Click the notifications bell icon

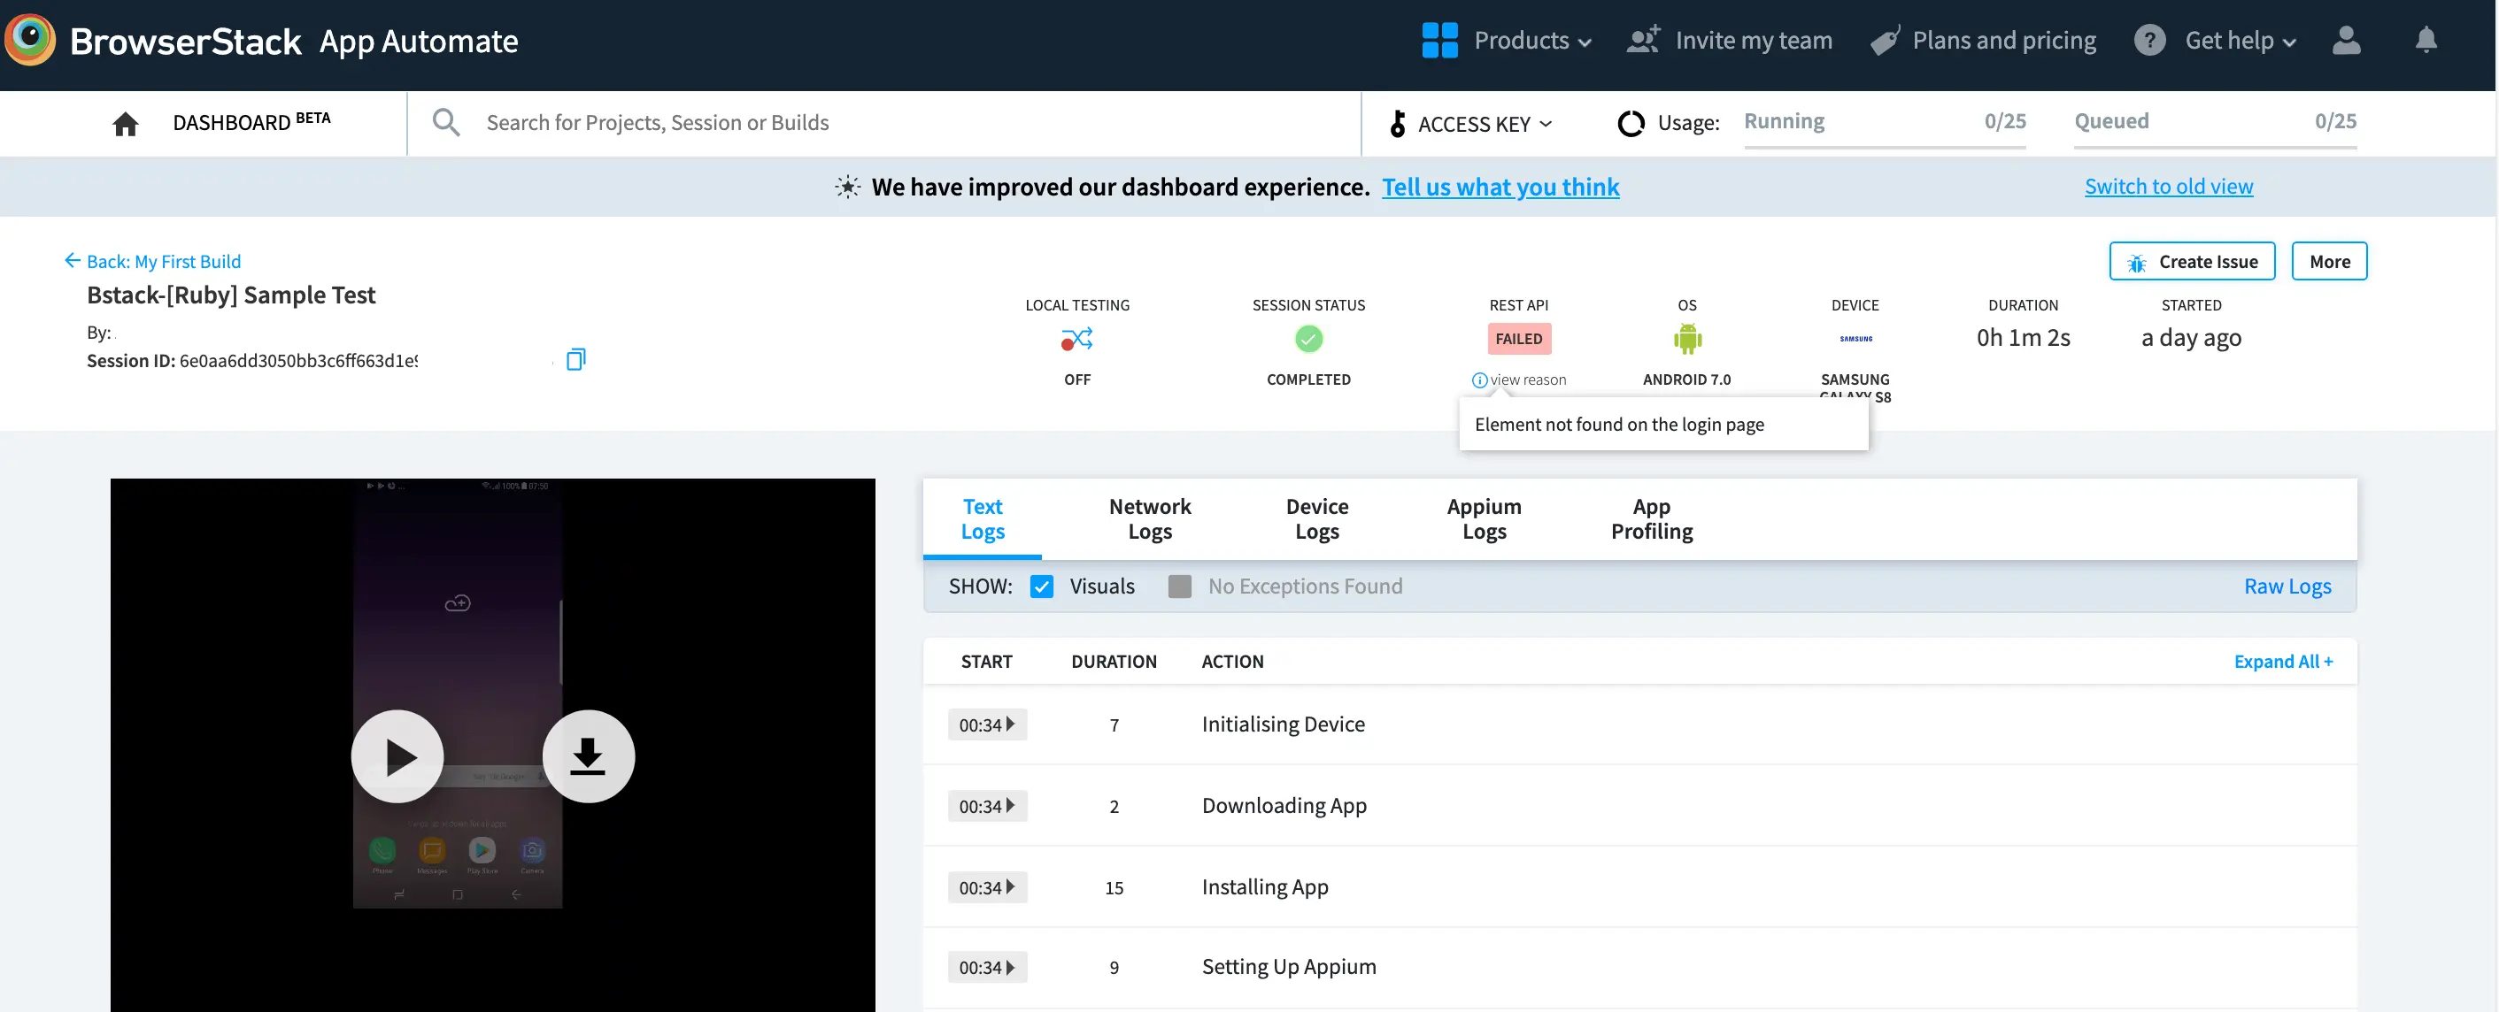click(2426, 40)
